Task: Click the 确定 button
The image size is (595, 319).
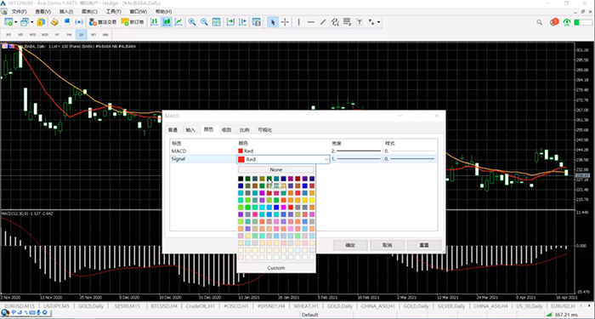Action: 350,245
